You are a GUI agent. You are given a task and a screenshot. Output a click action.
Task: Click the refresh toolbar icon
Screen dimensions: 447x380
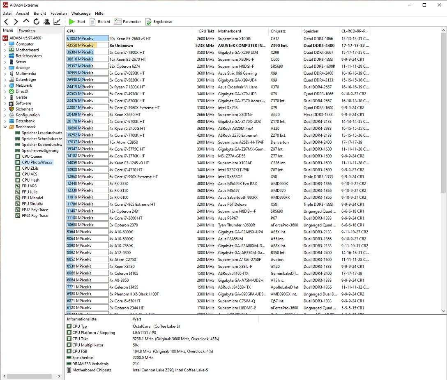click(x=37, y=22)
